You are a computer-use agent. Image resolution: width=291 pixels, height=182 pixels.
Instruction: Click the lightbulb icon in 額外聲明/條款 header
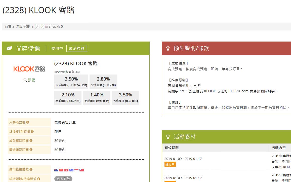pos(168,49)
